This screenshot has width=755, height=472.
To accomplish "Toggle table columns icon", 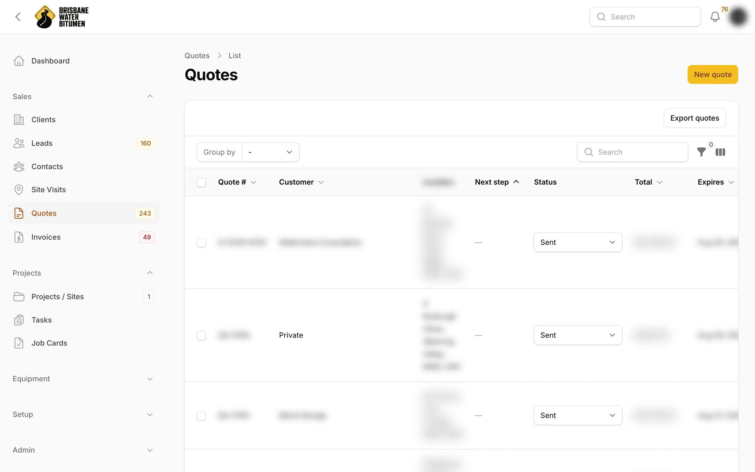I will click(x=720, y=152).
